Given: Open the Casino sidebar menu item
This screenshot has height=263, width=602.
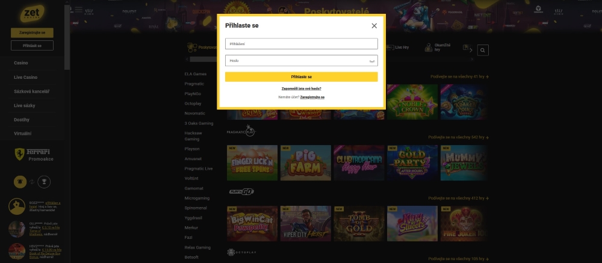Looking at the screenshot, I should pos(20,63).
